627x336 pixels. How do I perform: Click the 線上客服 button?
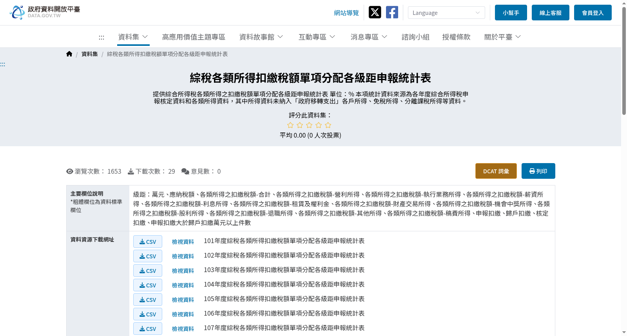[x=551, y=13]
